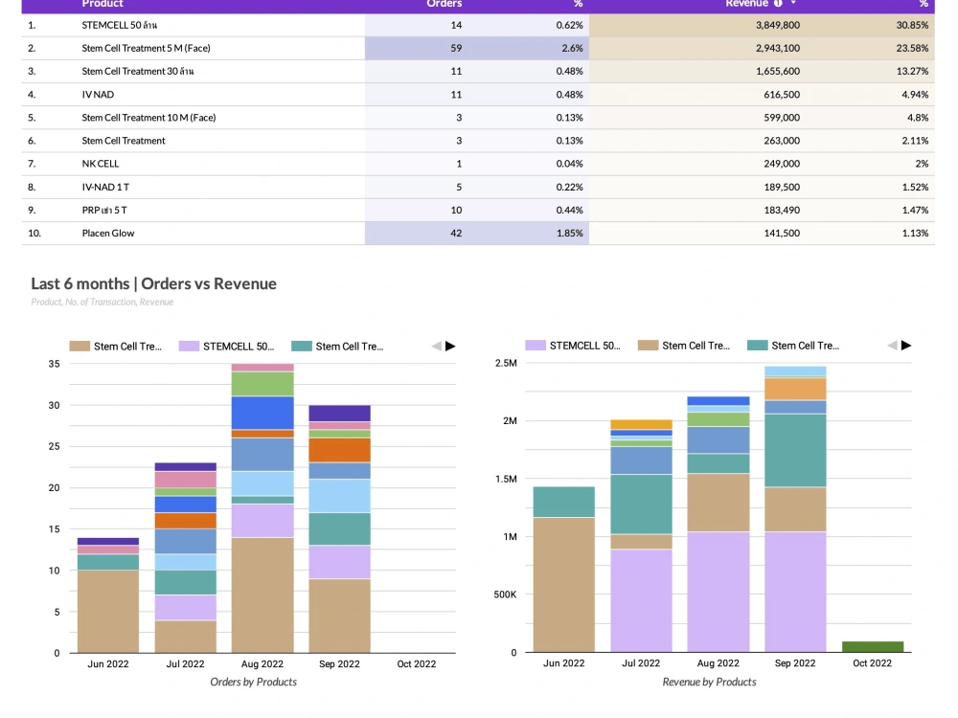Image resolution: width=958 pixels, height=718 pixels.
Task: Click the 13.27% revenue share cell
Action: pyautogui.click(x=912, y=72)
